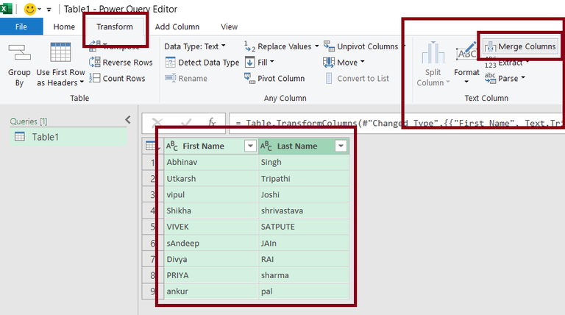Click the formula bar confirm checkmark icon
The image size is (565, 315).
coord(186,123)
